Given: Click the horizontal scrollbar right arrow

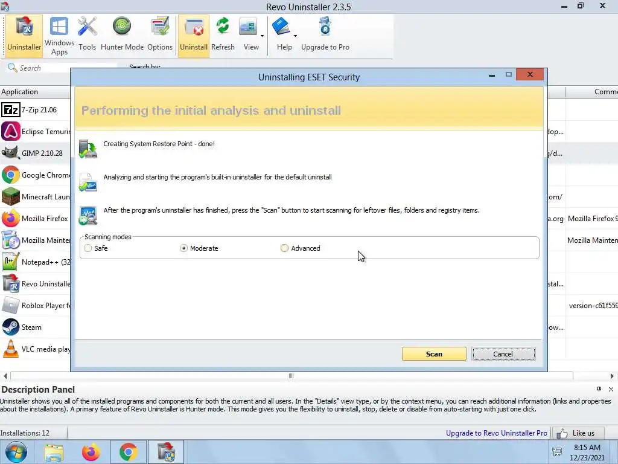Looking at the screenshot, I should click(x=612, y=376).
